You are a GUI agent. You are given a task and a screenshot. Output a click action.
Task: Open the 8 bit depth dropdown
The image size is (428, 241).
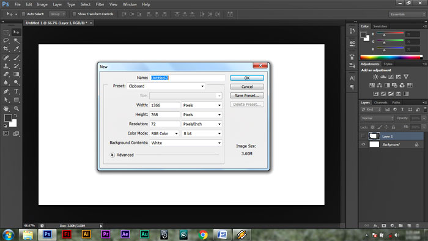[202, 133]
